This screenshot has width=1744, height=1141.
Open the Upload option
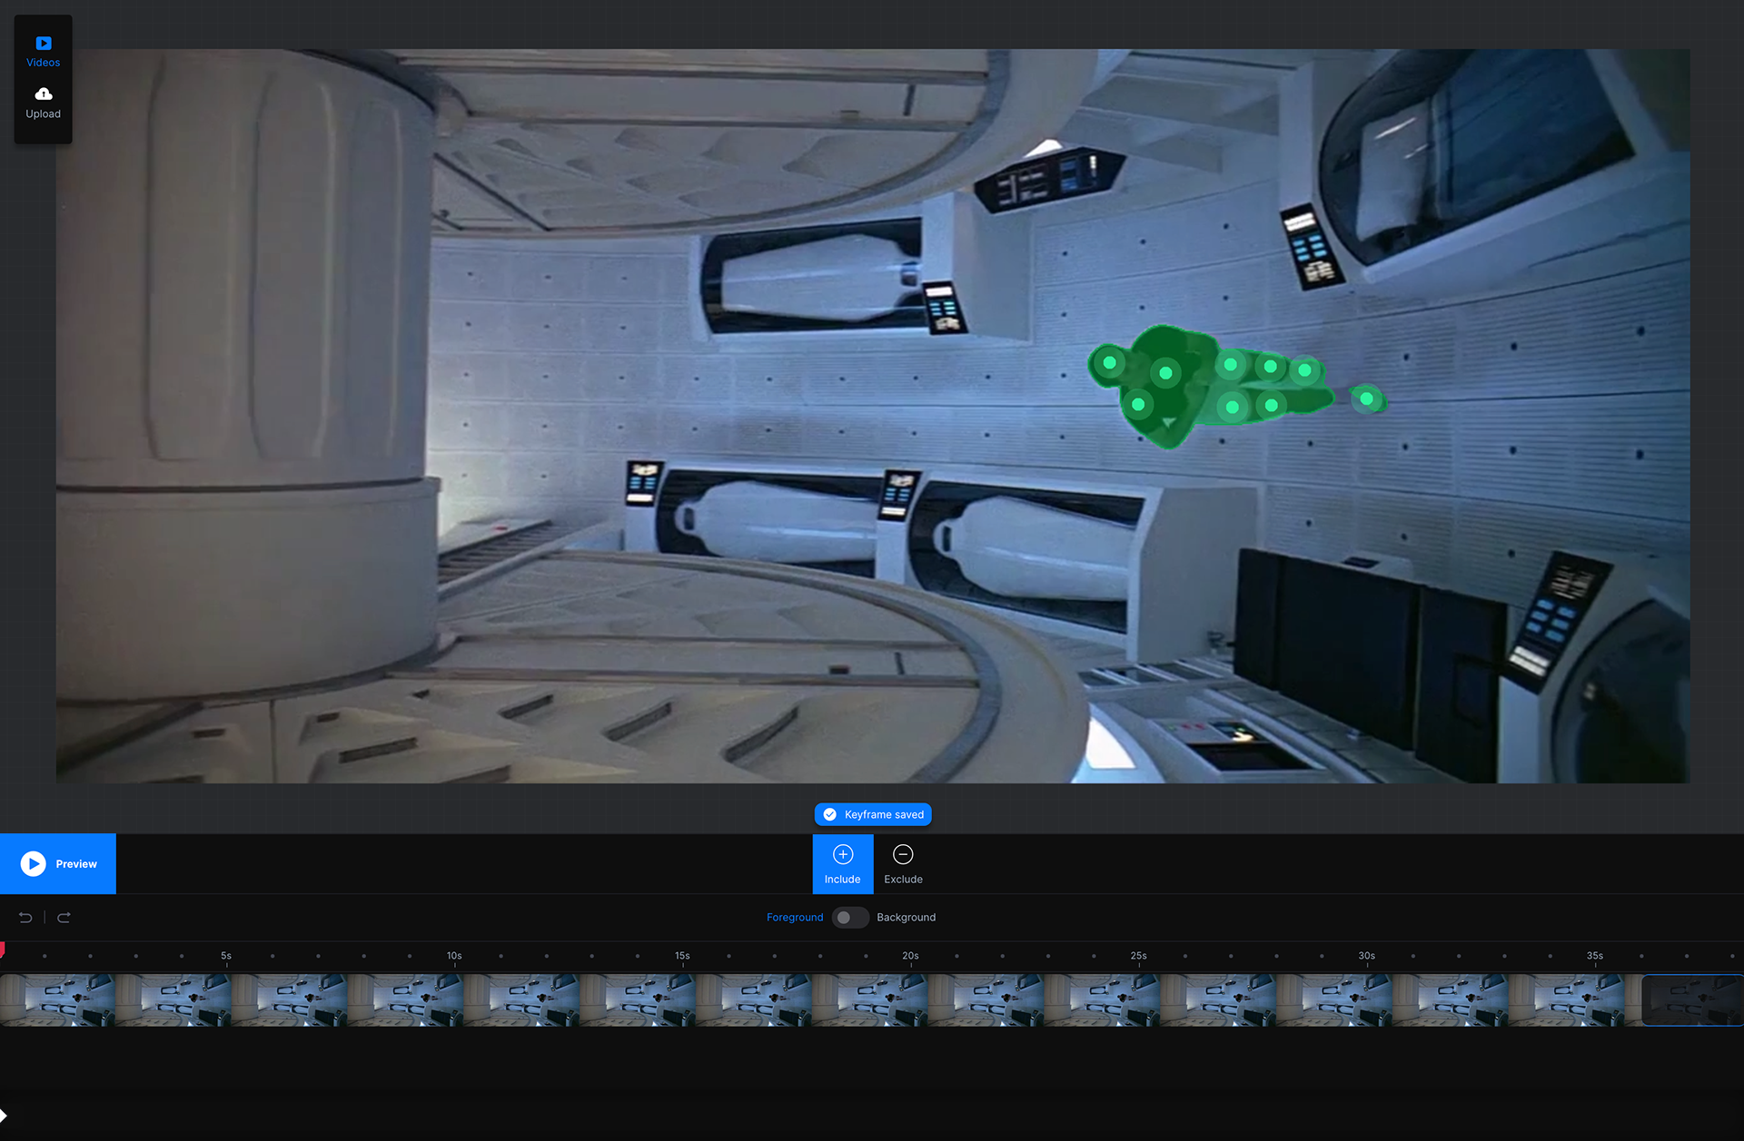[x=43, y=103]
